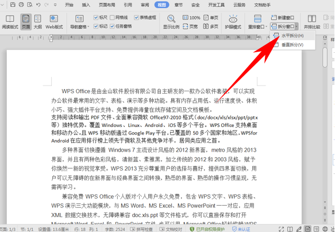Image resolution: width=335 pixels, height=232 pixels.
Task: Choose 垂直拆分(V) from split menu
Action: pyautogui.click(x=292, y=45)
